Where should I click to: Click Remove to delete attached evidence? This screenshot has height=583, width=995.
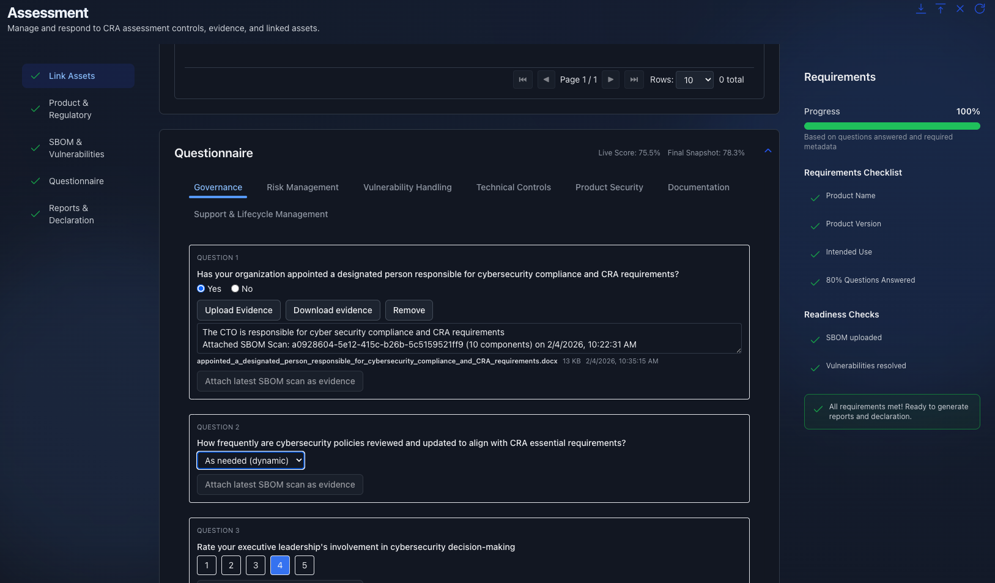click(x=409, y=310)
